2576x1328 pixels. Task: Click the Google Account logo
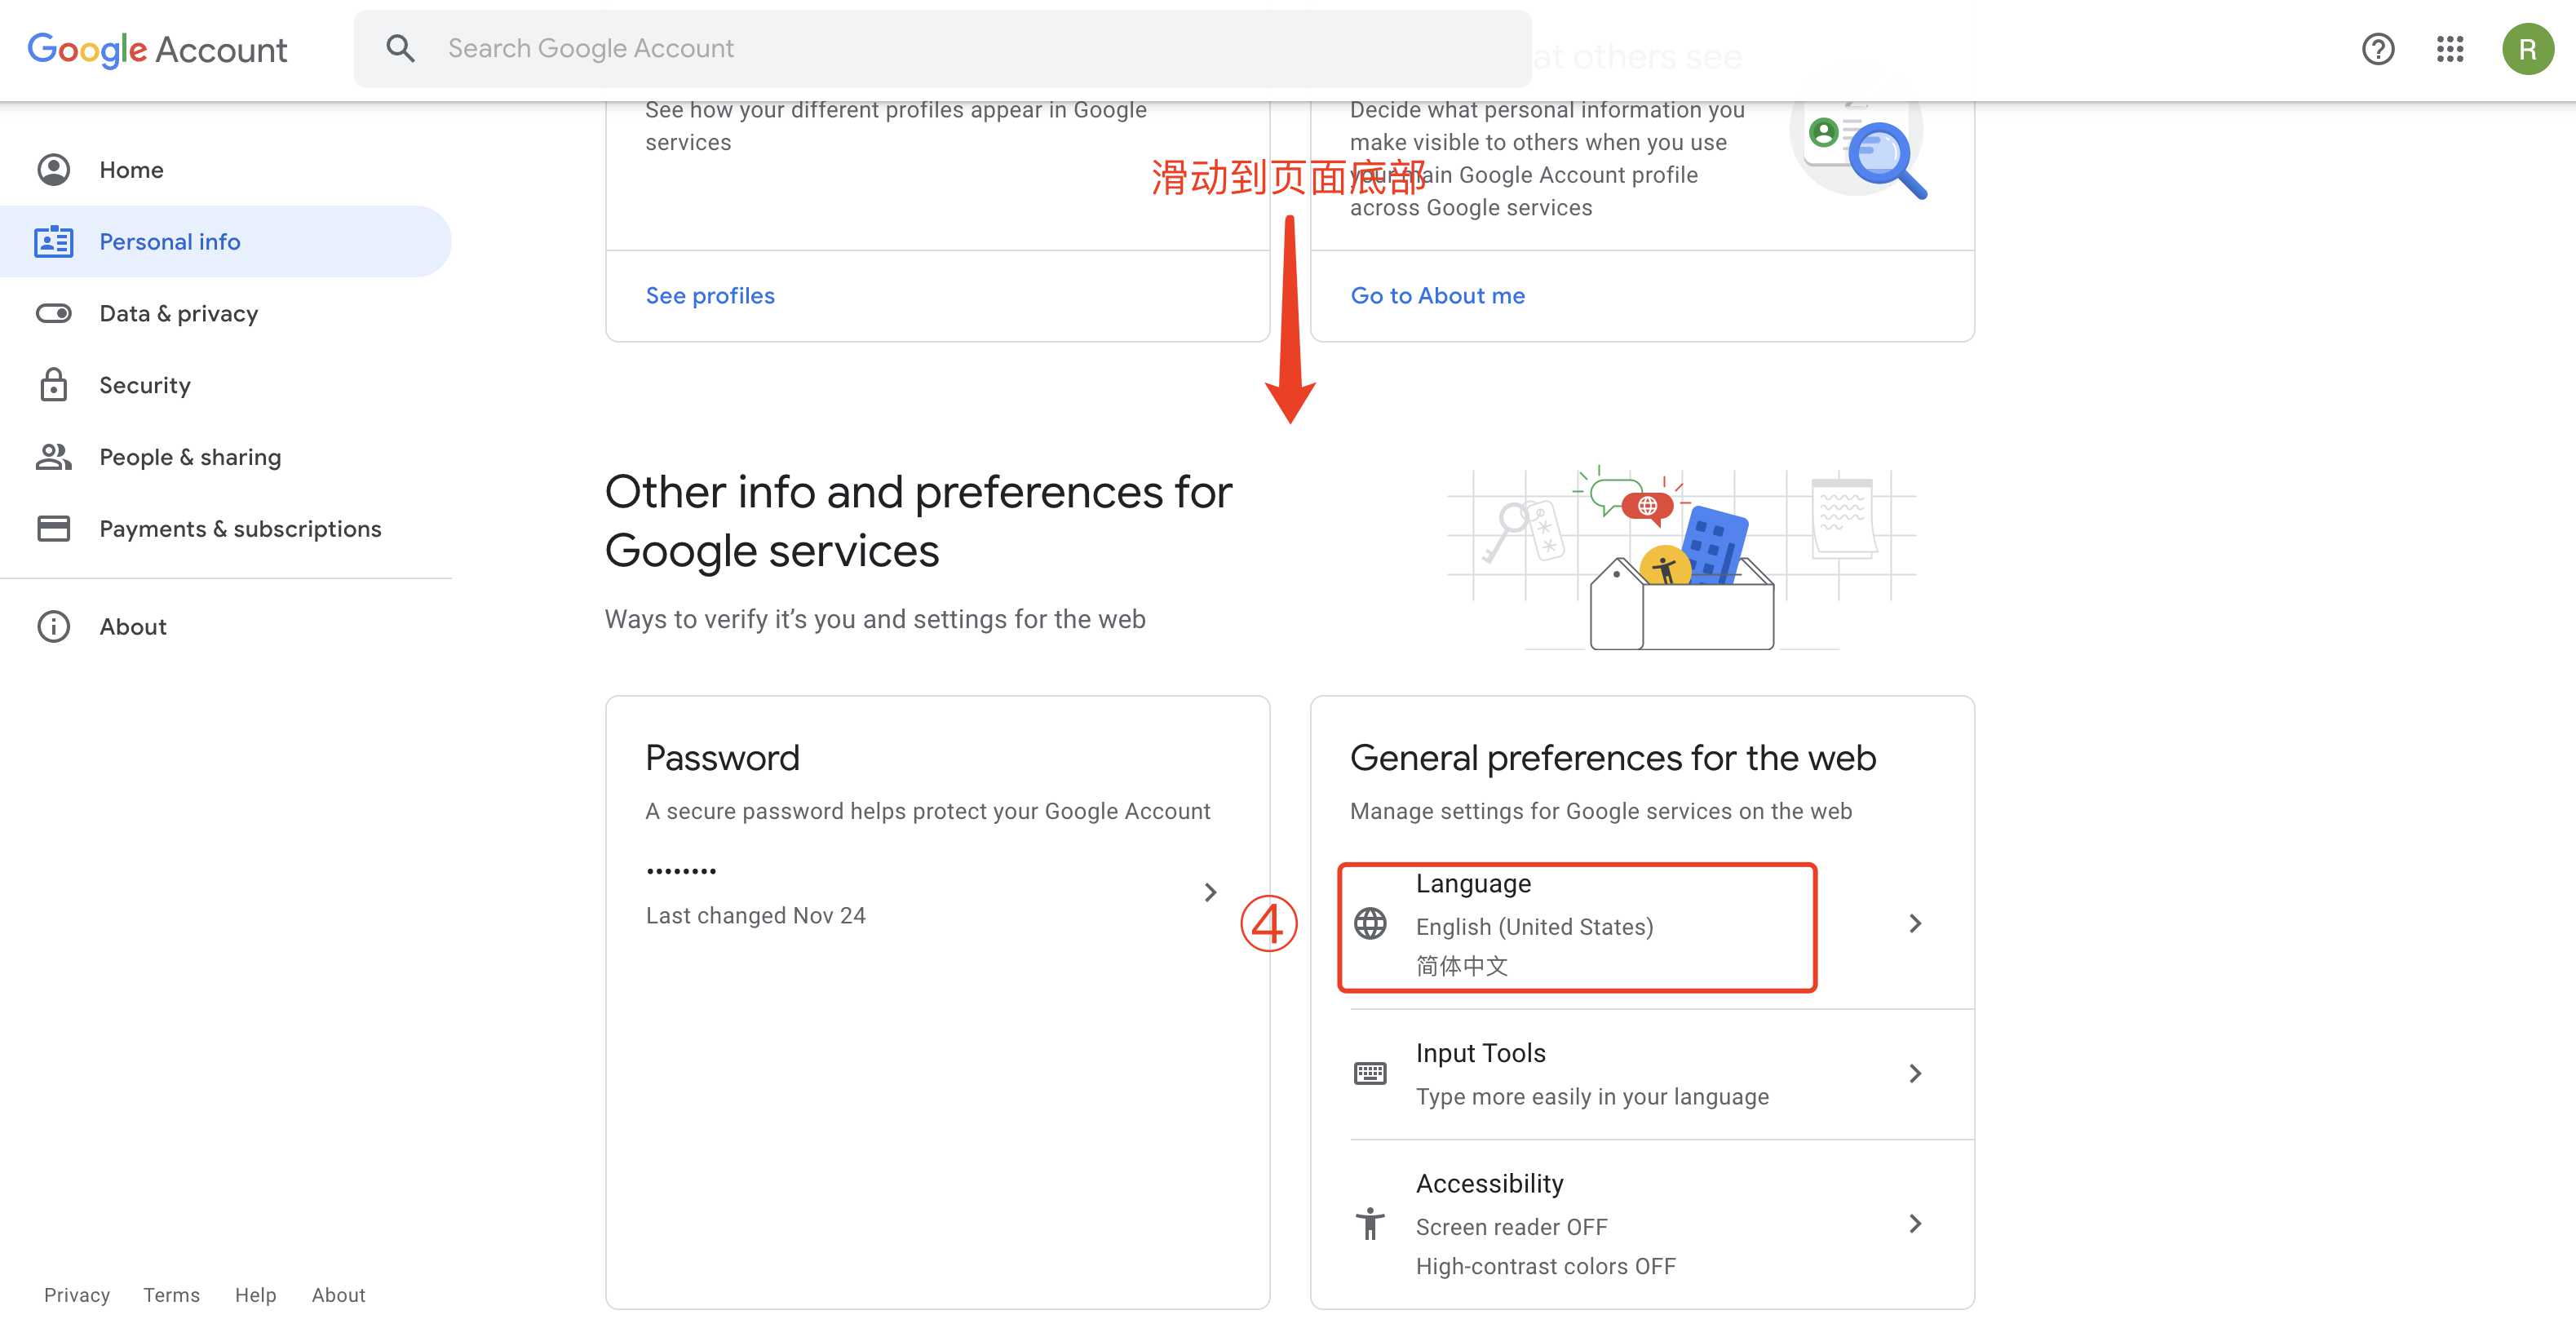tap(157, 49)
